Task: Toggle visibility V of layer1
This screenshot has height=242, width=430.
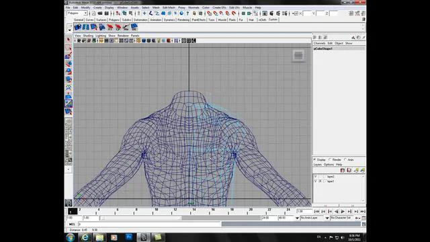Action: pyautogui.click(x=315, y=182)
